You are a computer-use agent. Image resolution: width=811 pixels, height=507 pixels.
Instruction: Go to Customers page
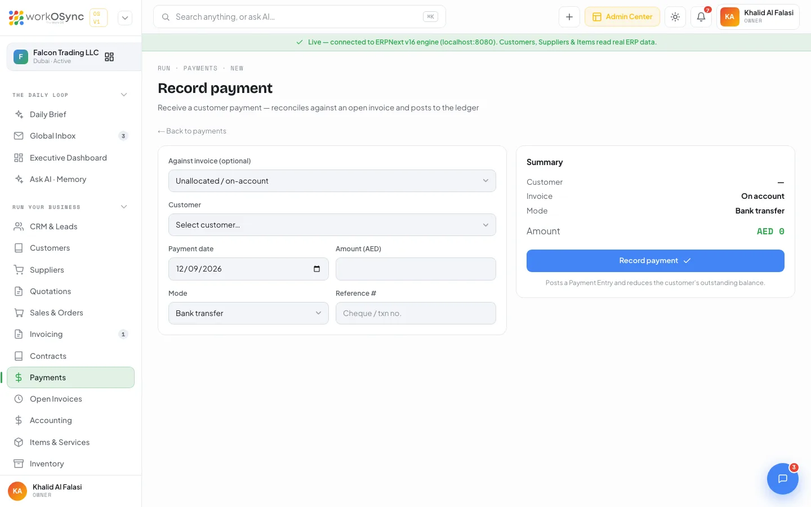pyautogui.click(x=70, y=248)
